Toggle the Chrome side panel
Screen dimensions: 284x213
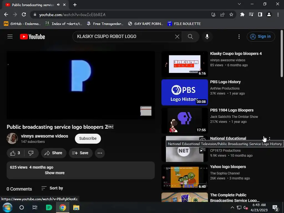pyautogui.click(x=260, y=14)
